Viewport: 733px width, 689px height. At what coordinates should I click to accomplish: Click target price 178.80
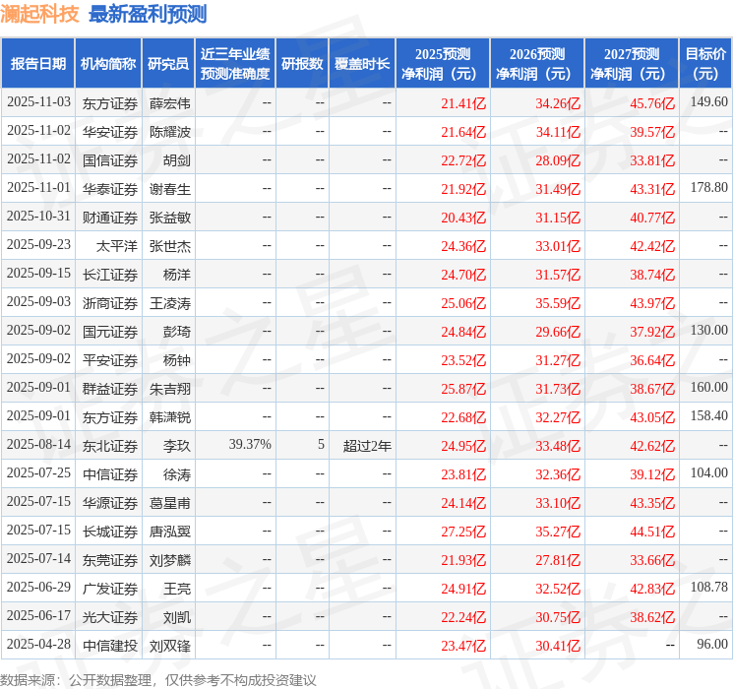(709, 188)
